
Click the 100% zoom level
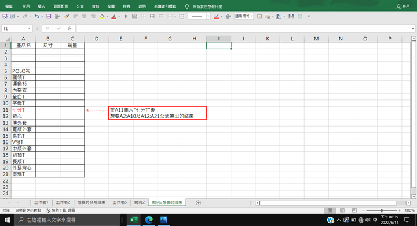click(409, 210)
